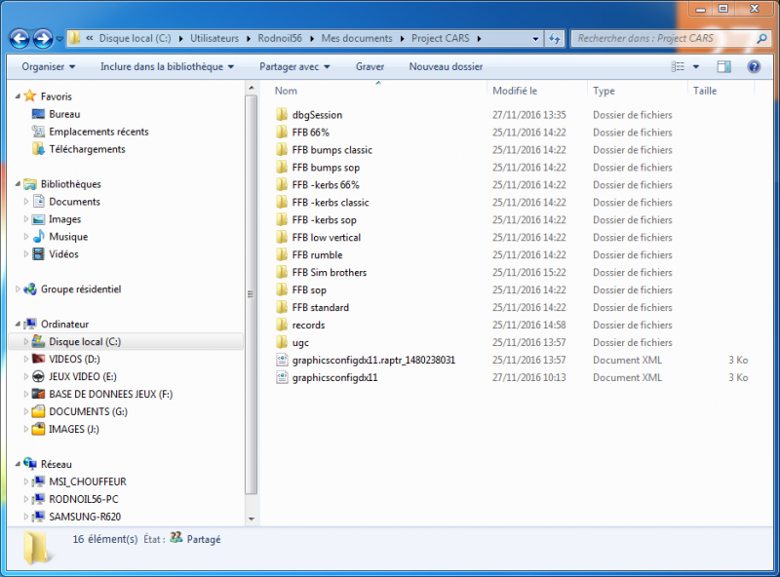Select MSI_CHOUFFEUR network computer
This screenshot has height=577, width=780.
click(87, 481)
